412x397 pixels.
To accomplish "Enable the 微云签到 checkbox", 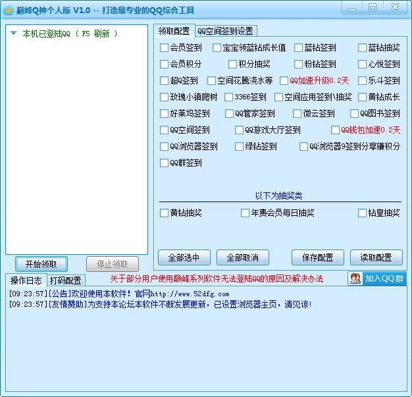I will point(297,114).
